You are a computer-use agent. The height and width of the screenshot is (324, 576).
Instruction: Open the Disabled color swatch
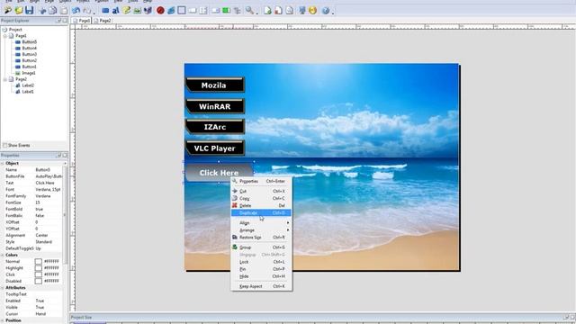38,281
